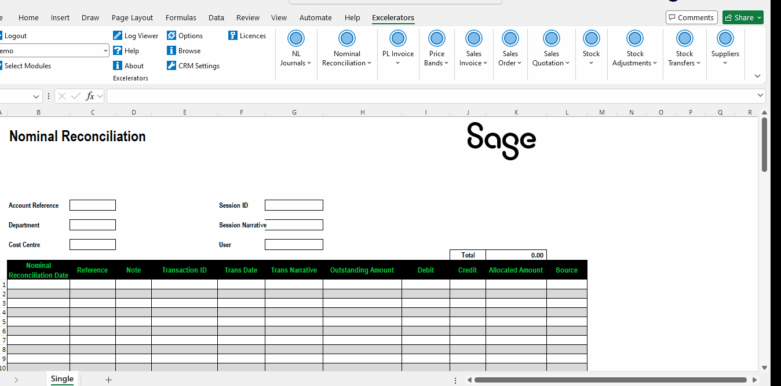Confirm formula entry with the checkmark icon
This screenshot has height=386, width=781.
click(x=75, y=96)
